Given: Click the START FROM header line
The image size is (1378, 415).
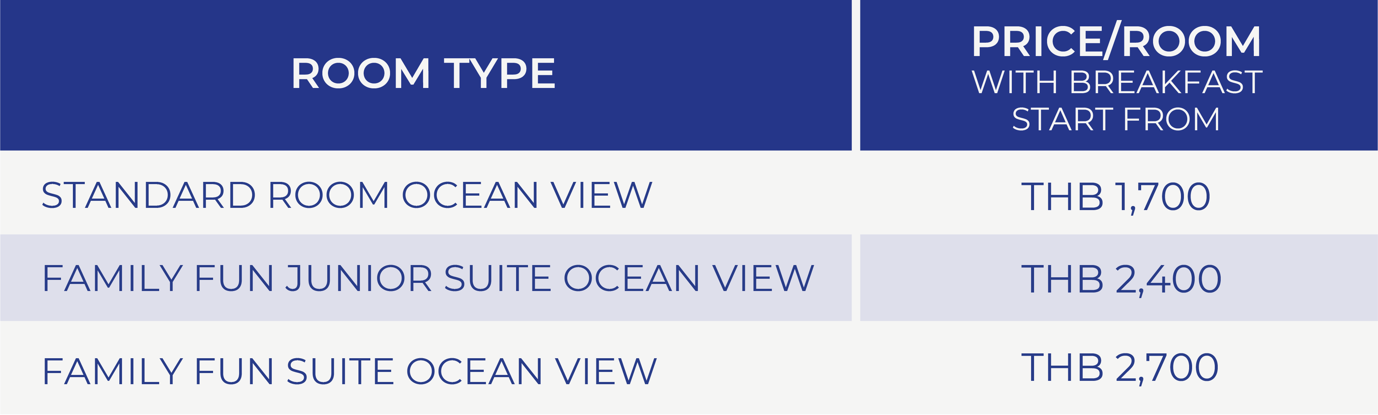Looking at the screenshot, I should [1116, 119].
